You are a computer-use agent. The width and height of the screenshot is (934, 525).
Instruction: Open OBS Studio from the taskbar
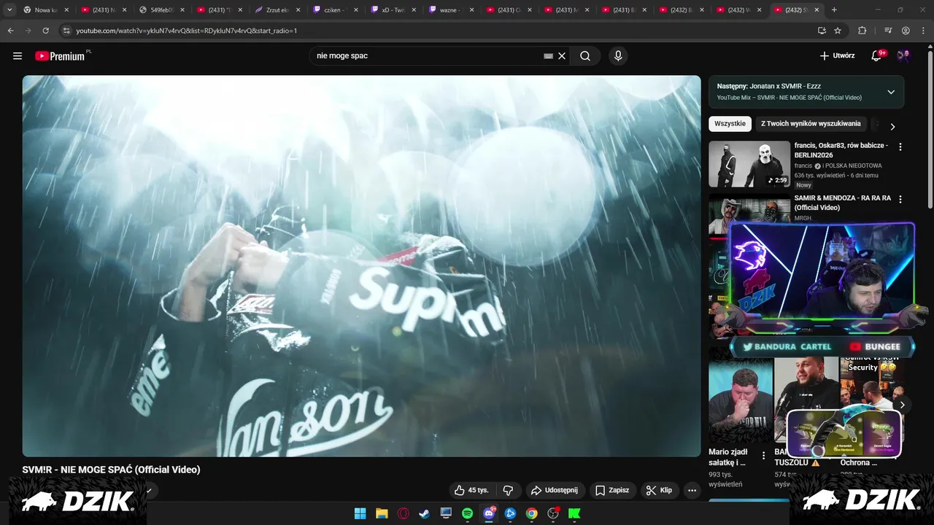(553, 513)
